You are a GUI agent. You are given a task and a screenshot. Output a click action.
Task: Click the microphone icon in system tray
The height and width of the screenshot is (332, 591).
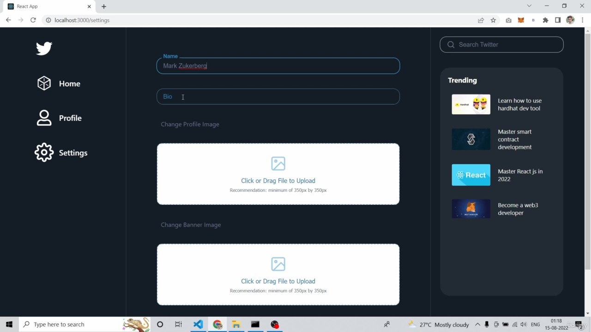point(487,325)
